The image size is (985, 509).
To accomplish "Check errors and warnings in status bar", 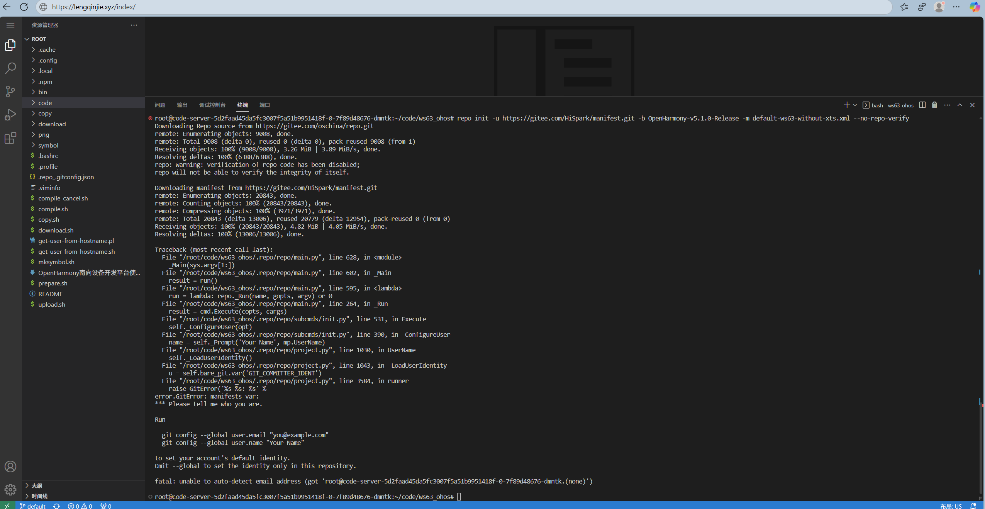I will [x=80, y=506].
